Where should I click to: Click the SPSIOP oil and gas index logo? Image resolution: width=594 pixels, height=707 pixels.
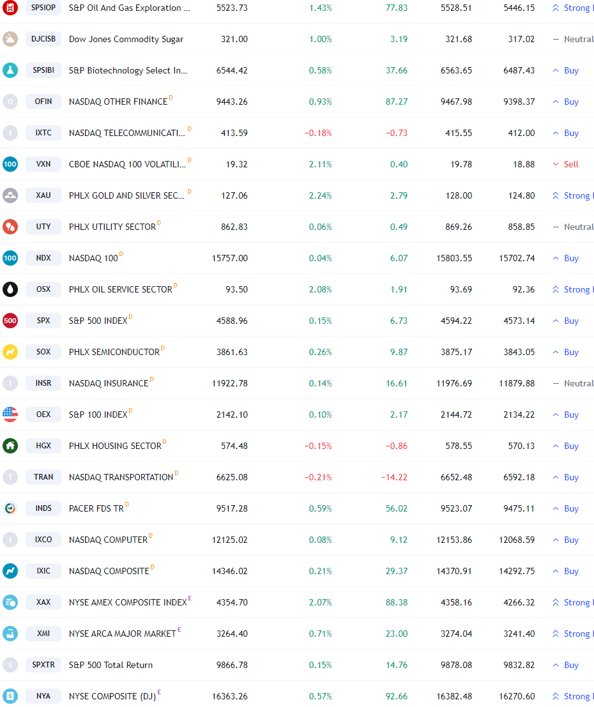tap(10, 8)
